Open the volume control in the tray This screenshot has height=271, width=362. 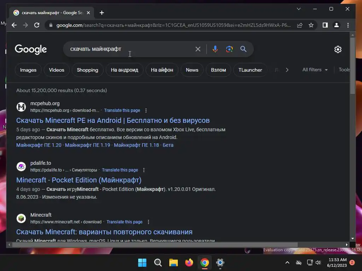click(318, 263)
